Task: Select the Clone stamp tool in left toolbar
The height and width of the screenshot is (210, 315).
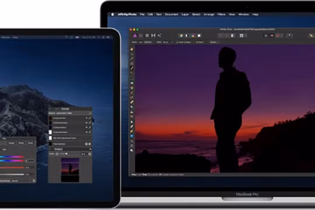Action: pos(132,112)
